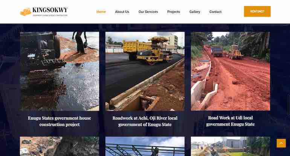Open the Enugu government house project photo
The height and width of the screenshot is (156, 290).
pyautogui.click(x=60, y=71)
